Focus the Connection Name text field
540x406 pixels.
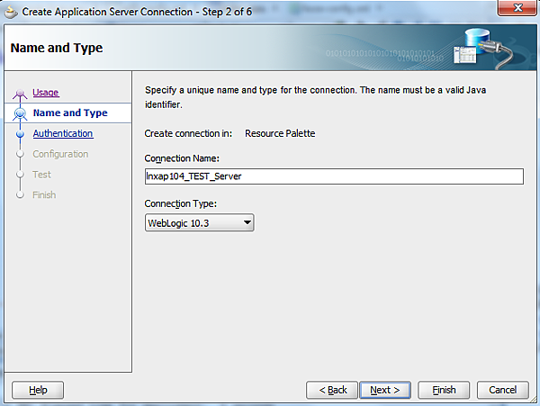pyautogui.click(x=334, y=176)
